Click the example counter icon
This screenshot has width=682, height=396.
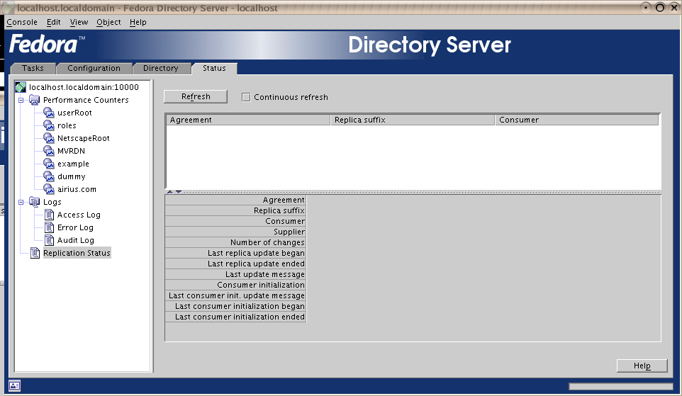(49, 164)
